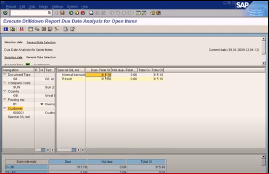Click the Normal transact row label
Screen dimensions: 269x174
[73, 75]
